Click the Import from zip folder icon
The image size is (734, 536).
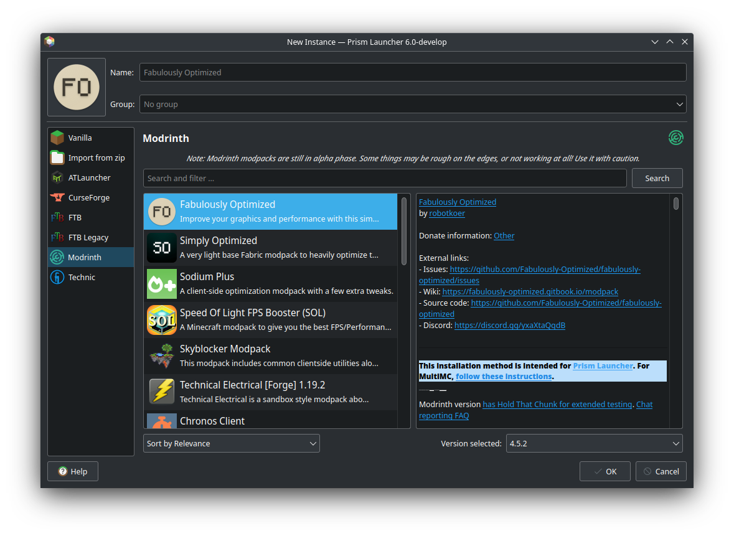(57, 158)
